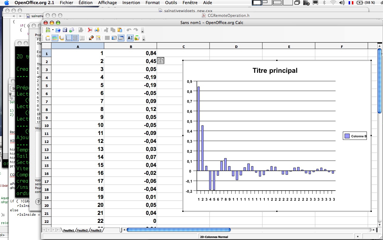Click the help button in background dialog
The height and width of the screenshot is (240, 383).
click(38, 202)
